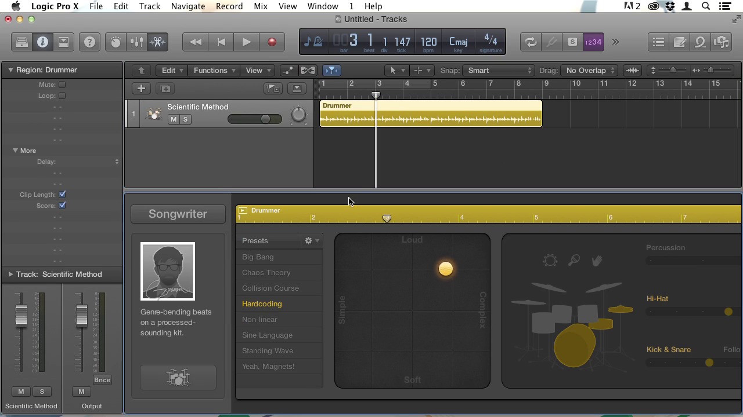
Task: Open the Track menu
Action: [149, 6]
